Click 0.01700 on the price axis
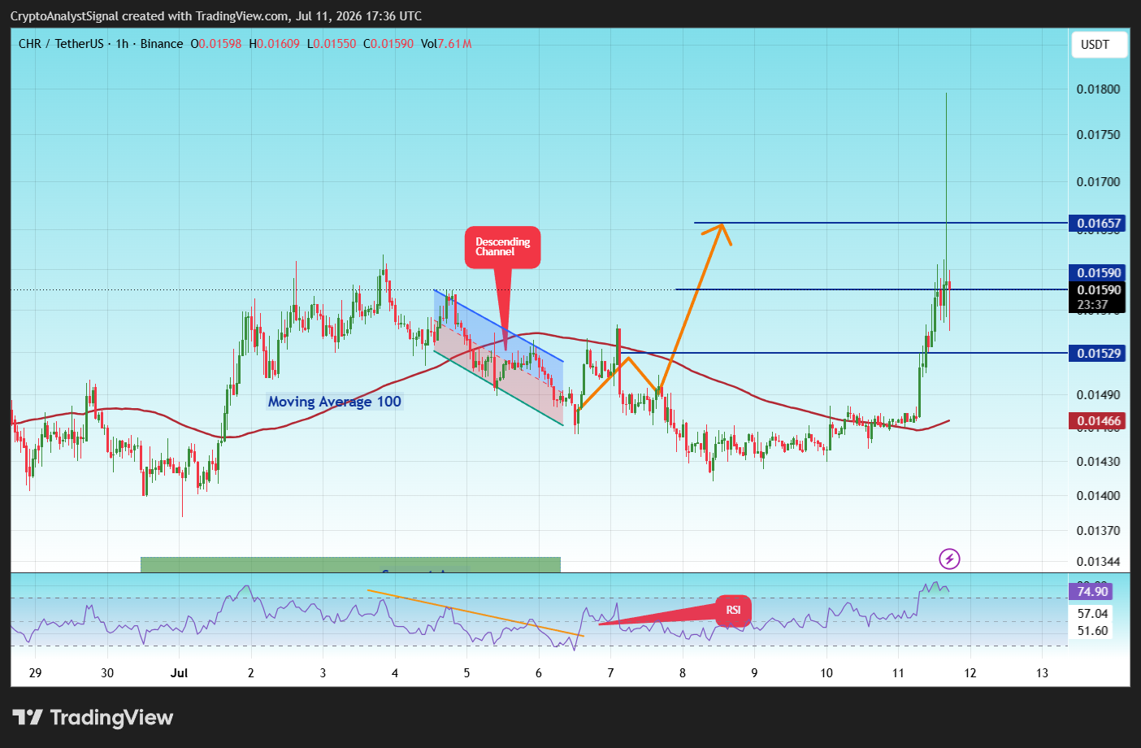The image size is (1141, 748). click(x=1099, y=182)
